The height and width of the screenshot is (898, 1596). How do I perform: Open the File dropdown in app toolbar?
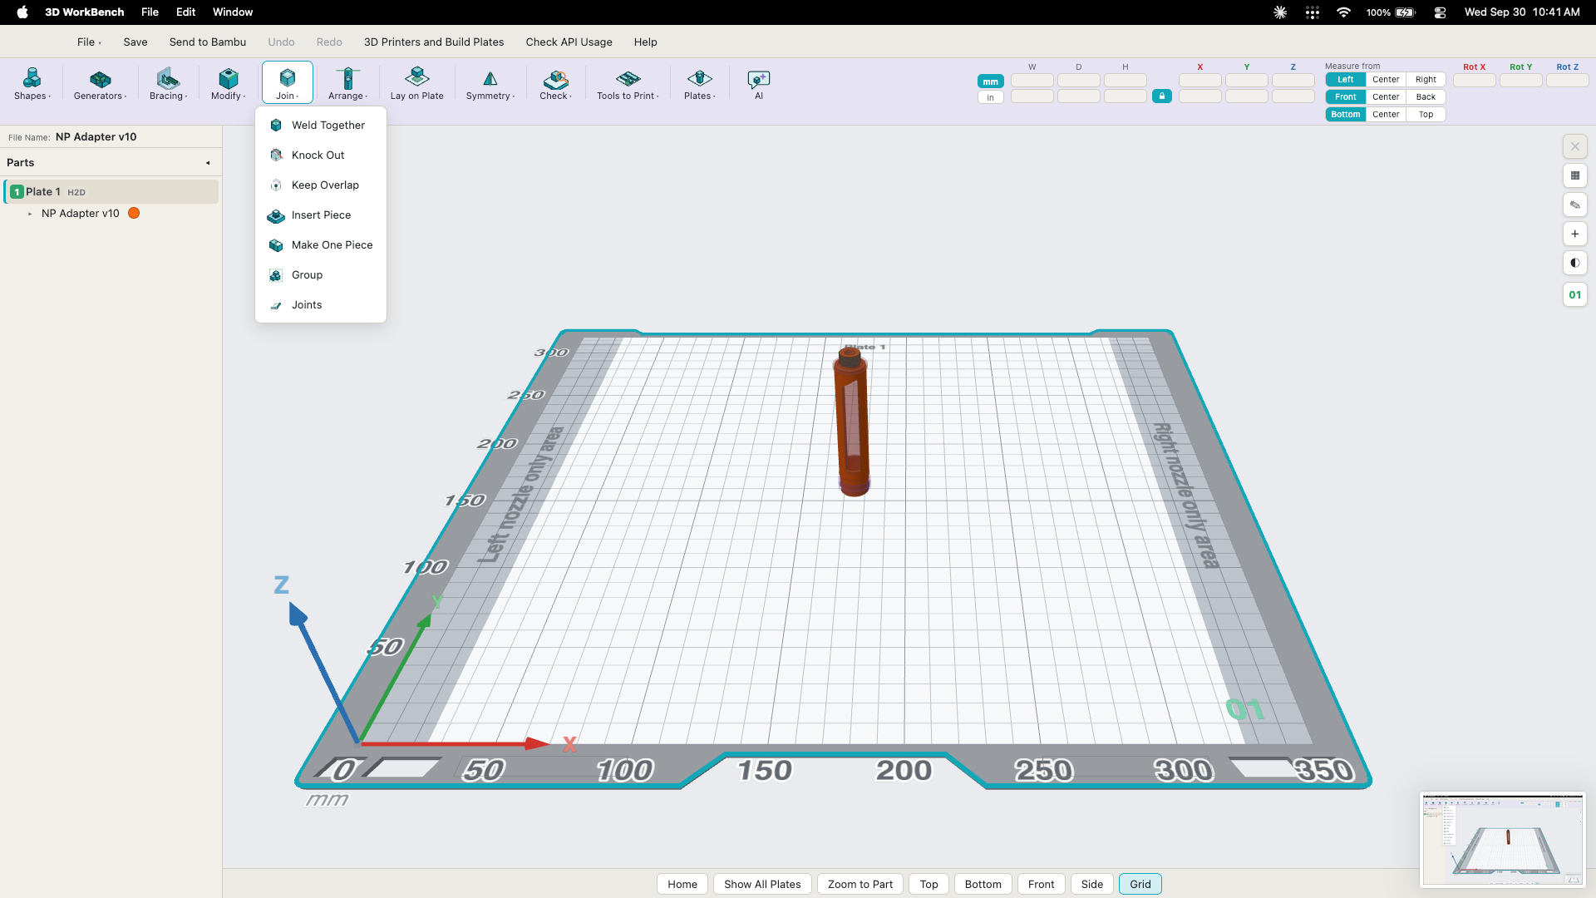[89, 42]
